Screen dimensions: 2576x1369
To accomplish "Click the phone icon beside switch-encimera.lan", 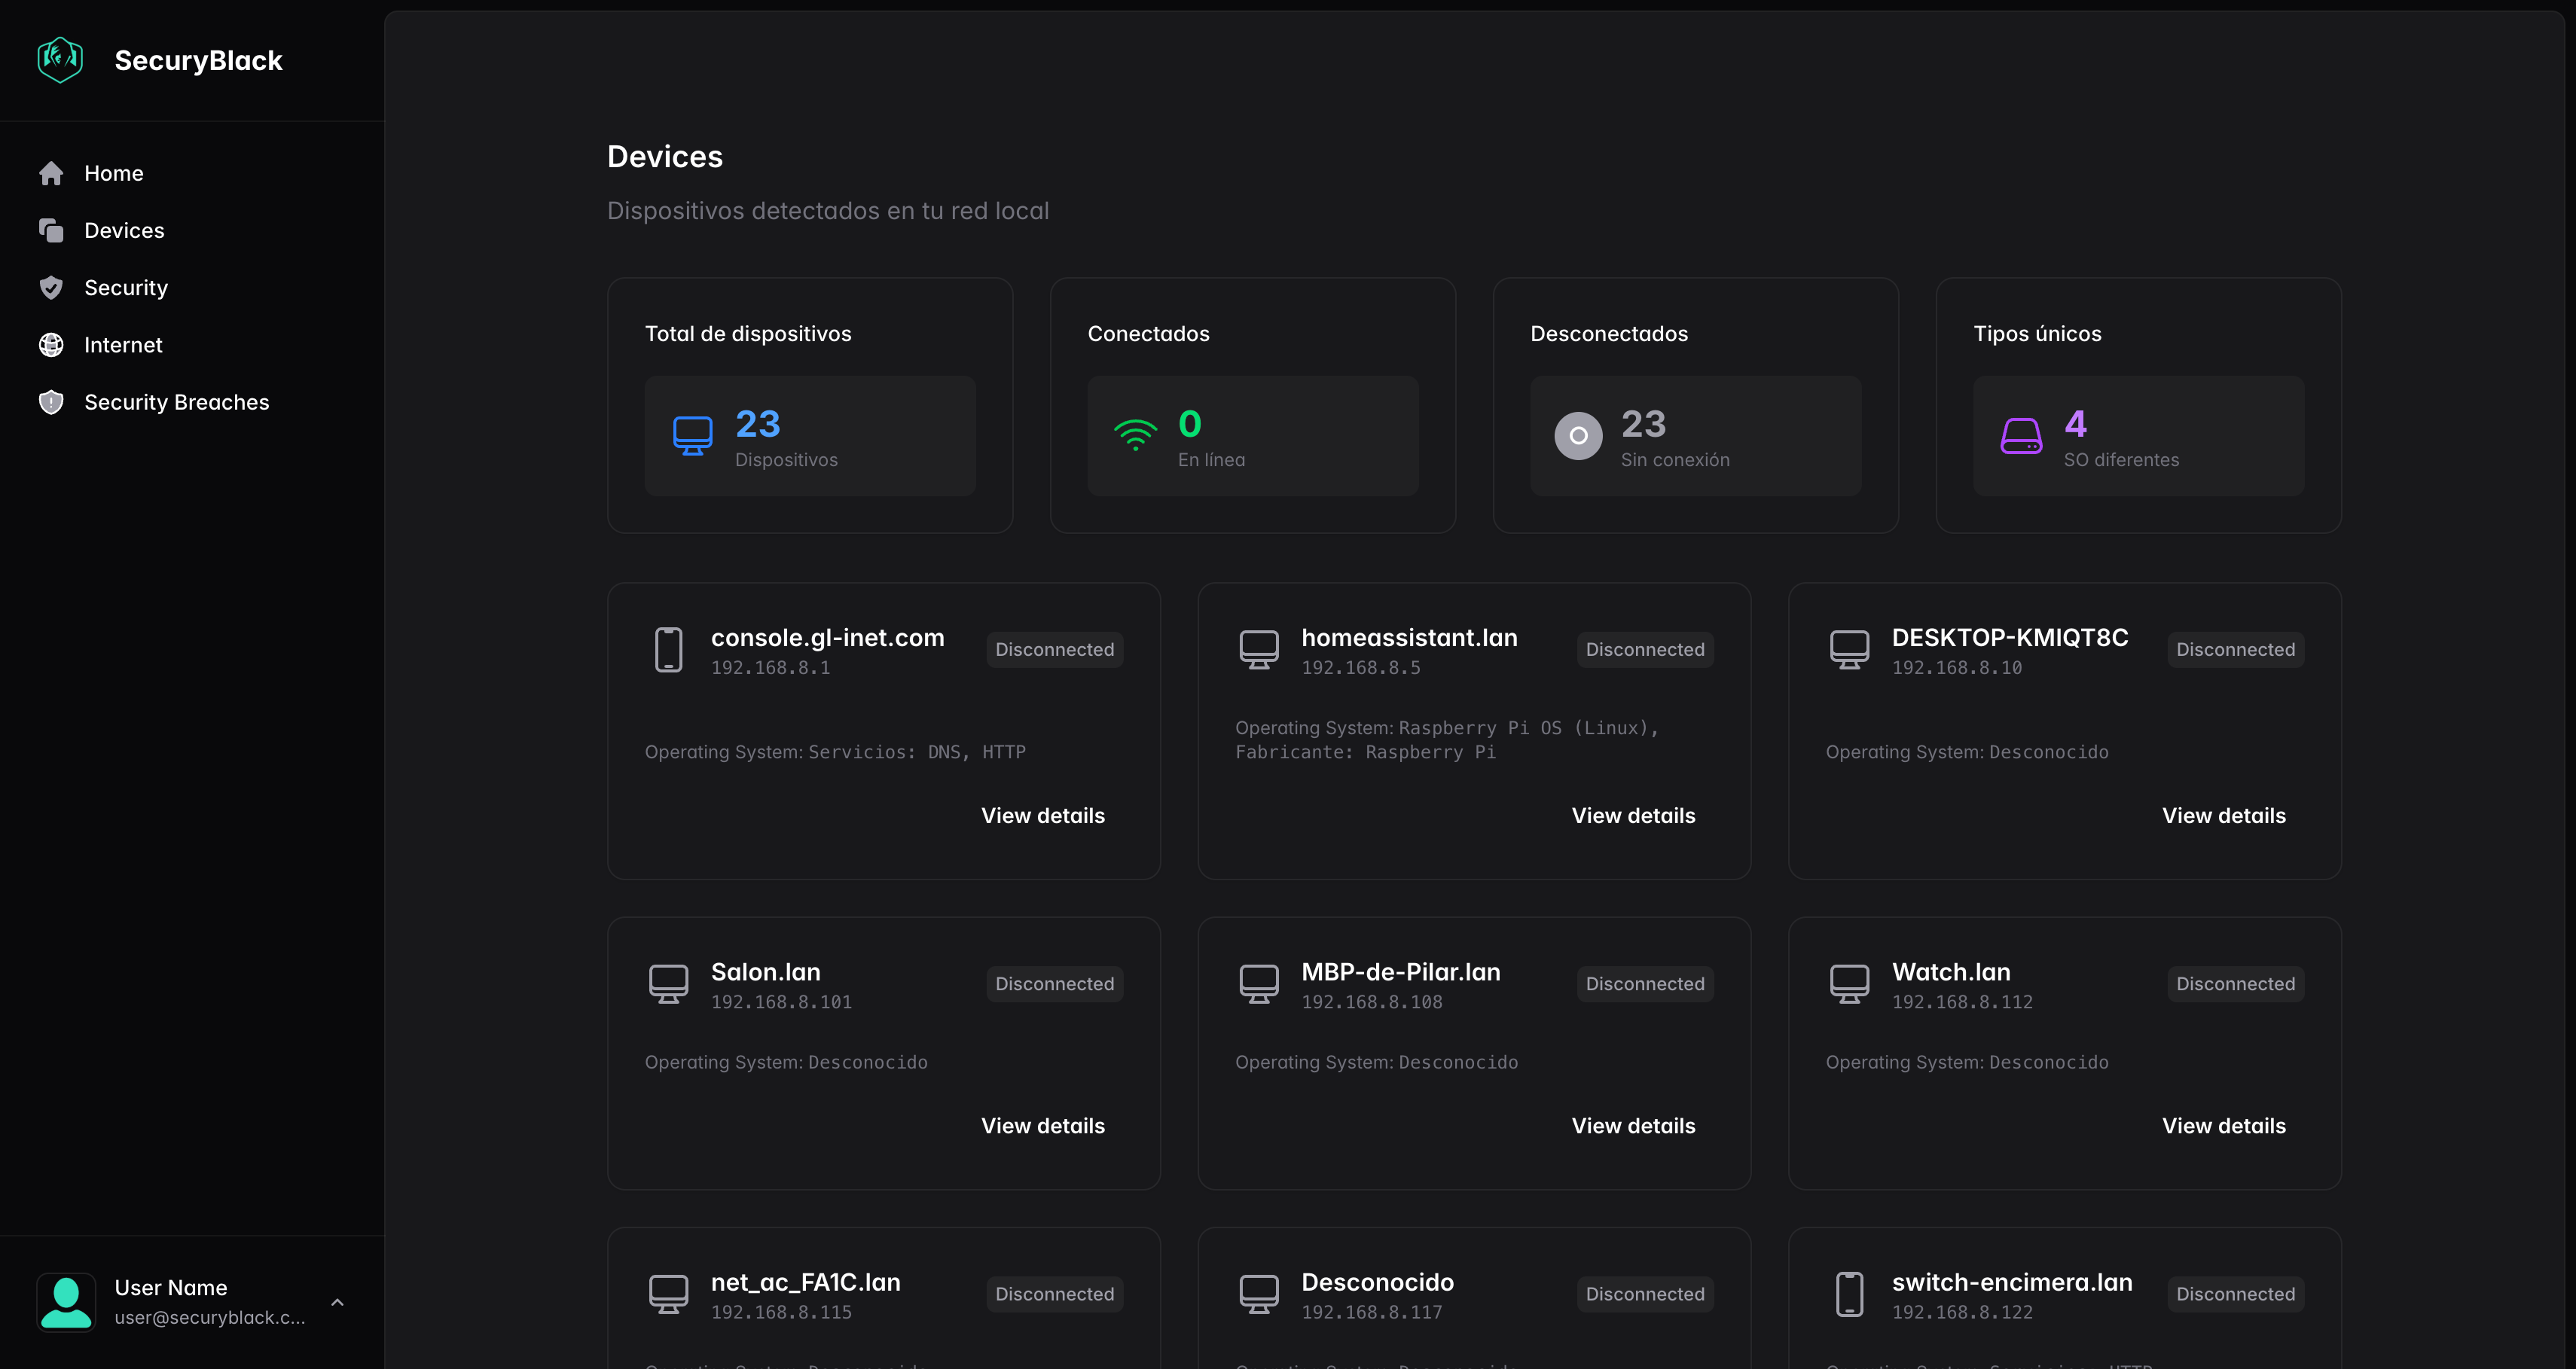I will click(x=1850, y=1294).
